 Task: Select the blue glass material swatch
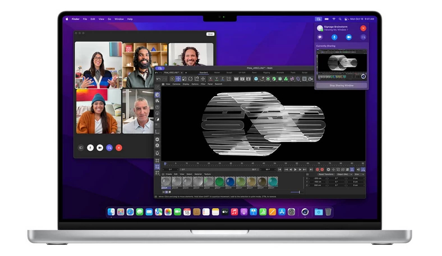click(x=230, y=181)
